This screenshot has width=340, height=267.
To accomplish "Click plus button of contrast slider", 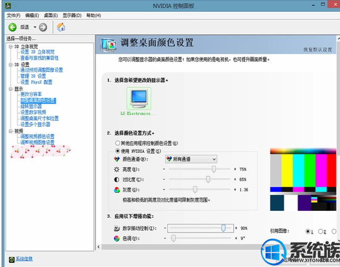I will (x=235, y=179).
